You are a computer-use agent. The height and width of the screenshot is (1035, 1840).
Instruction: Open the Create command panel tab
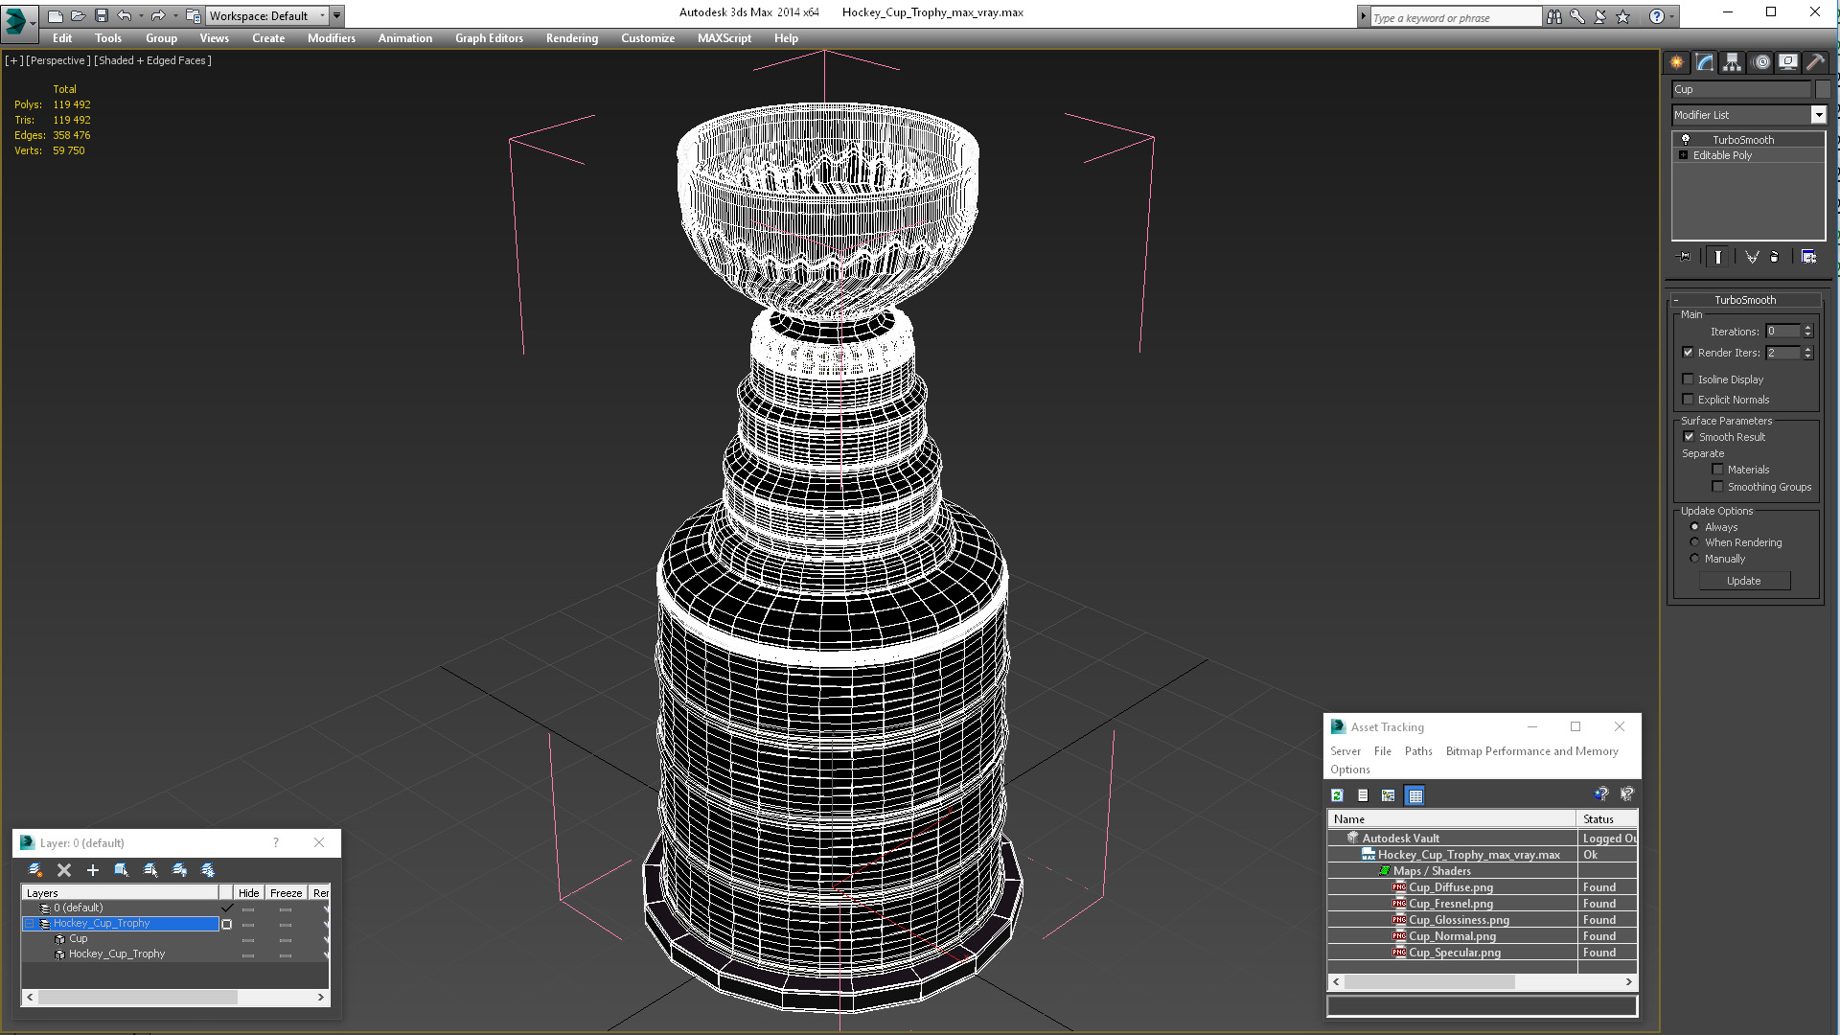click(1676, 62)
